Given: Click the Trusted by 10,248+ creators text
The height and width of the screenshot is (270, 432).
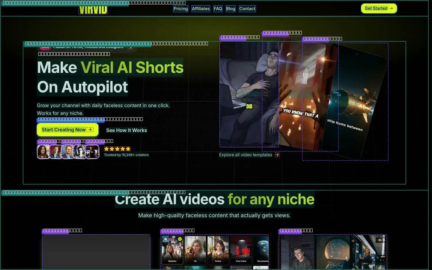Looking at the screenshot, I should point(126,155).
